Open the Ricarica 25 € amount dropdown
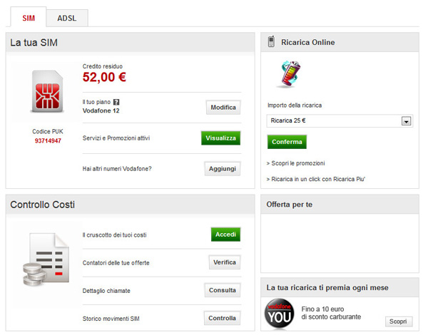 click(x=334, y=120)
